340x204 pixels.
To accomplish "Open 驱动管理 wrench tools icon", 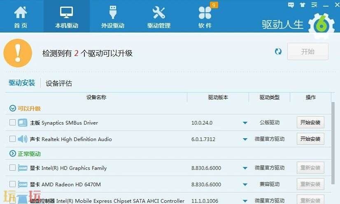I will (x=159, y=12).
